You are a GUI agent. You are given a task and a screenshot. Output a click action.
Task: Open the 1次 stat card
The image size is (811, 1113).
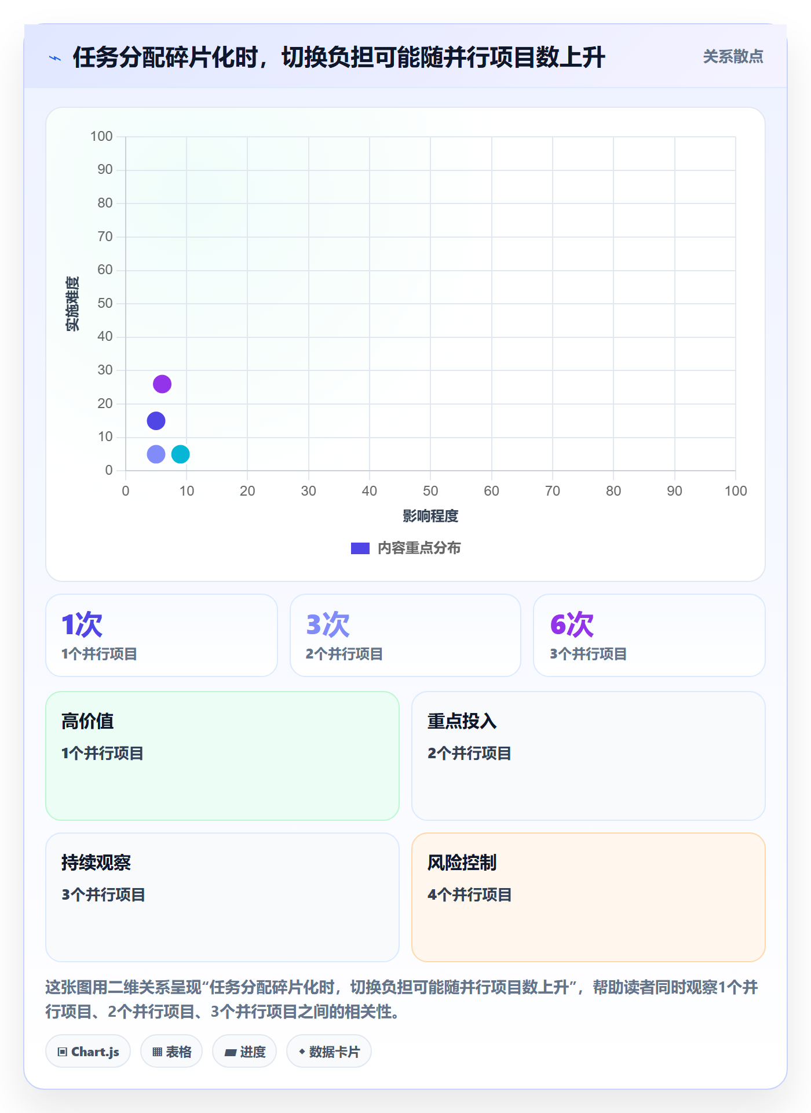162,635
